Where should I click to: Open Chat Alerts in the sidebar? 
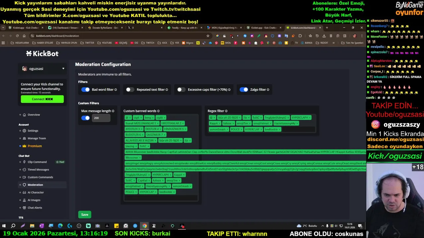click(35, 208)
